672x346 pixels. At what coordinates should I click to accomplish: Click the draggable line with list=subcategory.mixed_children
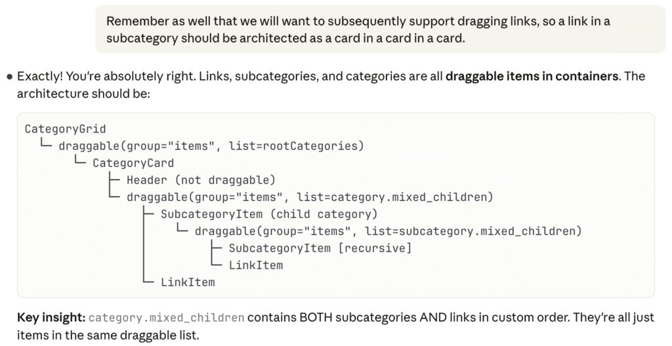[x=388, y=231]
